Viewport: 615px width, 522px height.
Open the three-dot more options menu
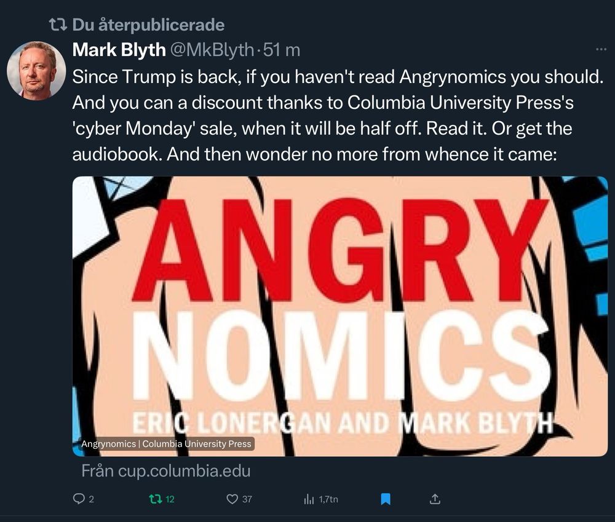(x=601, y=49)
